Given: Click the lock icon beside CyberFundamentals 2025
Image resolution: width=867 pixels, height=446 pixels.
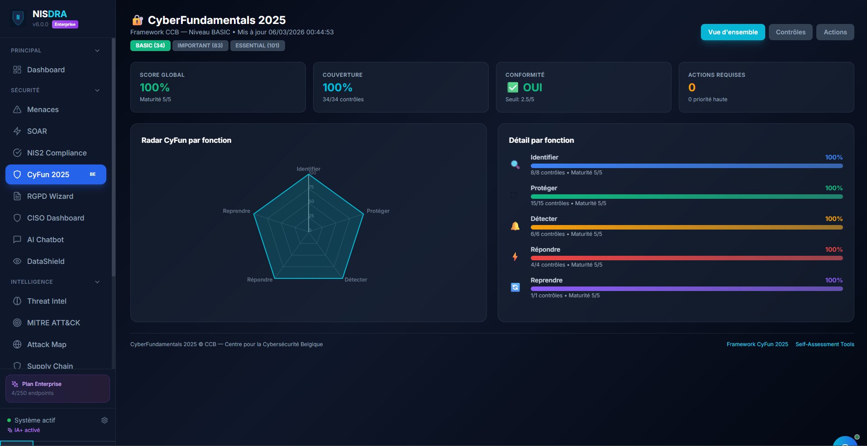Looking at the screenshot, I should pos(137,20).
